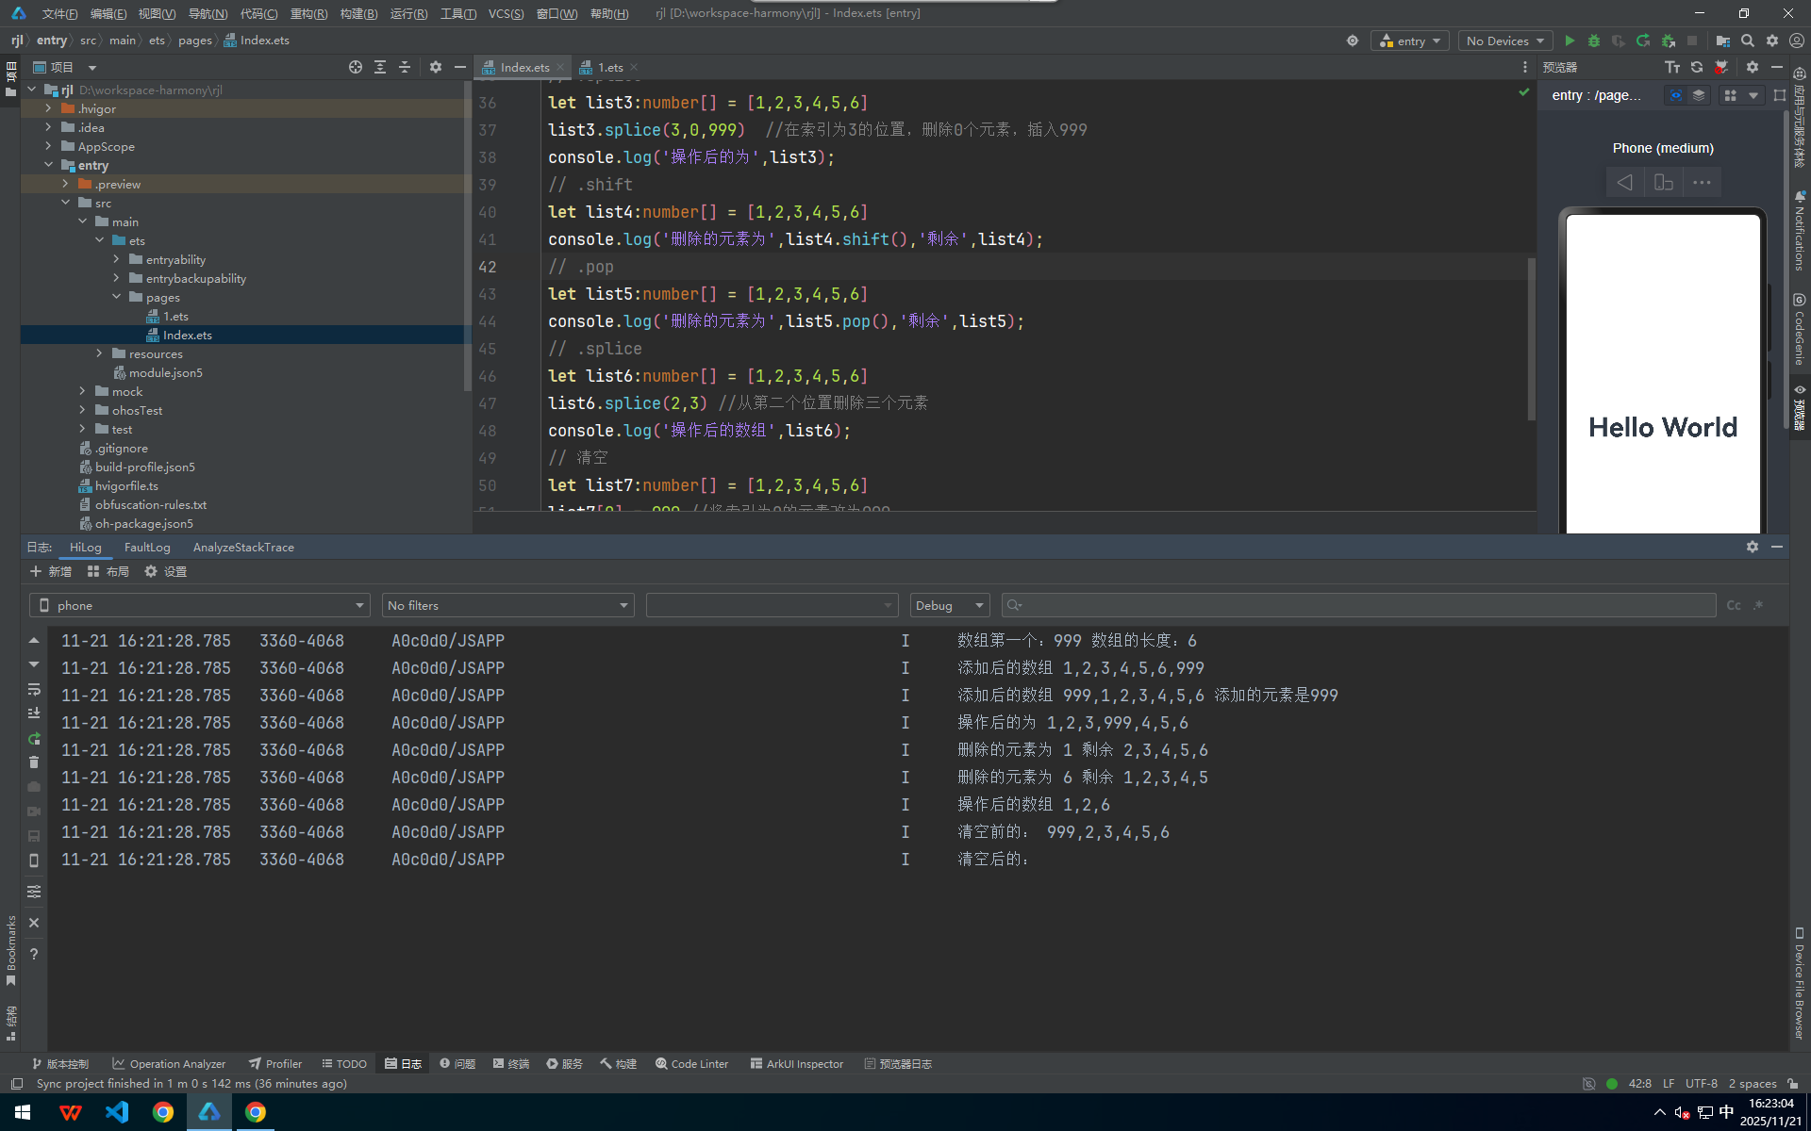Clear the HiLog output using the trash icon

(34, 762)
